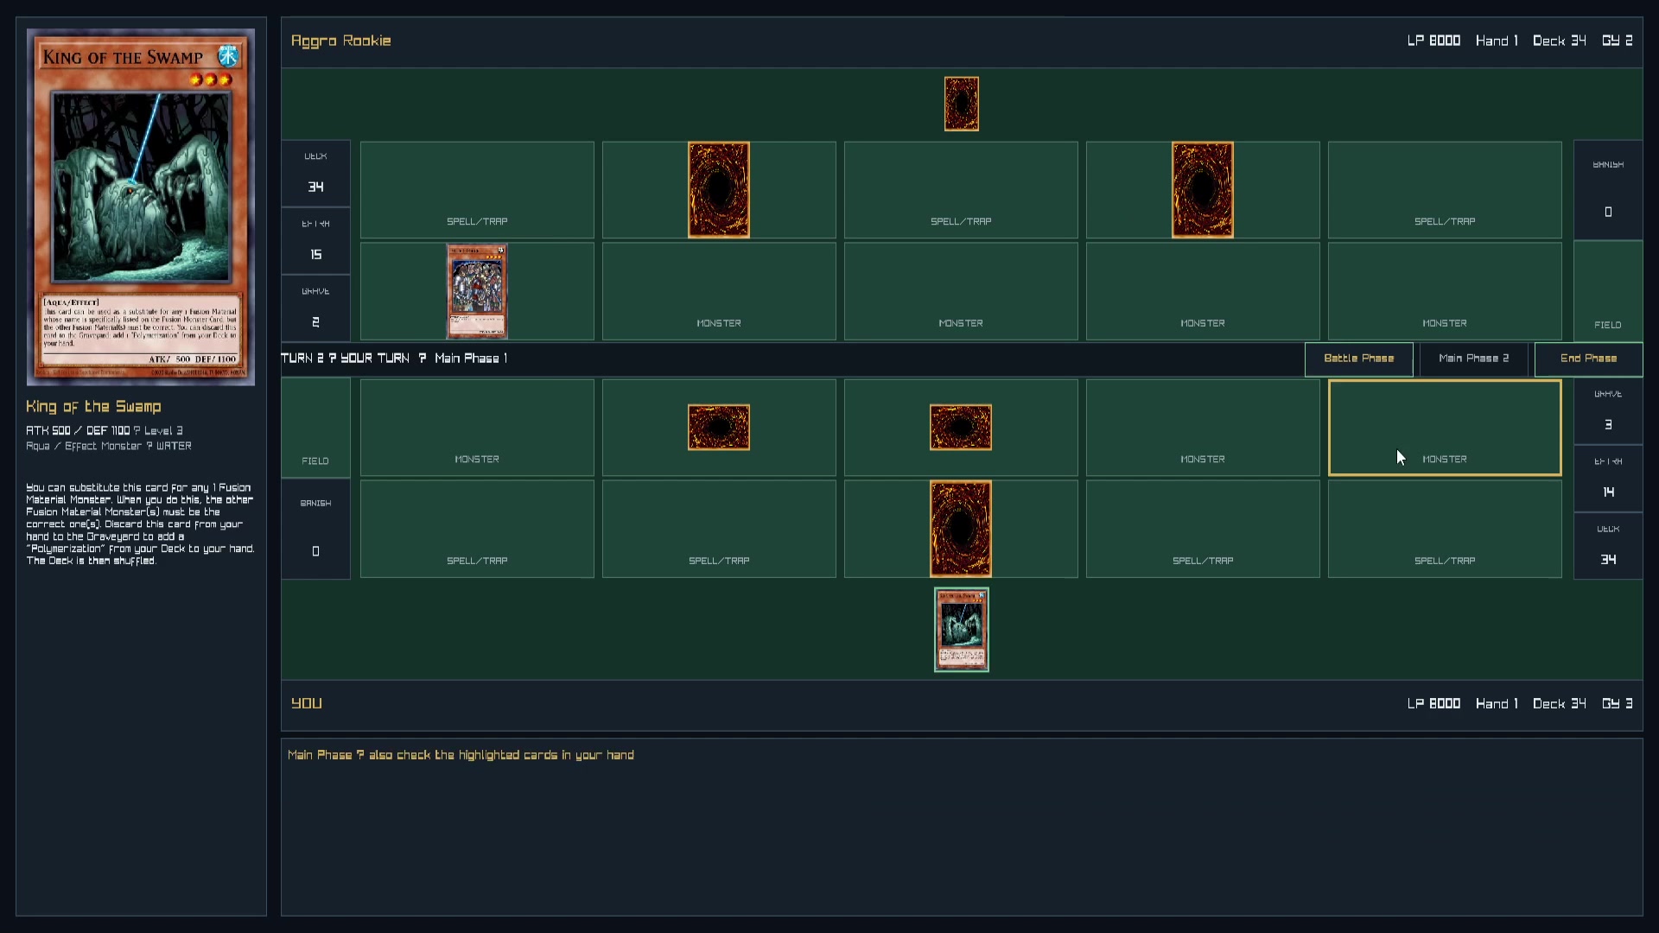Image resolution: width=1659 pixels, height=933 pixels.
Task: Choose your leftmost empty monster zone
Action: coord(477,428)
